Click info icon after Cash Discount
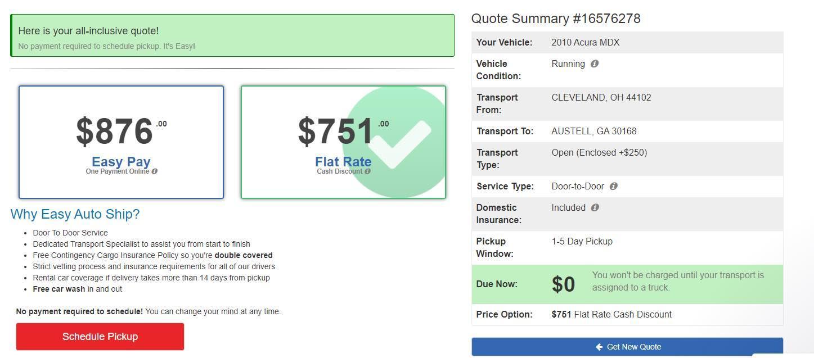This screenshot has height=358, width=814. (367, 171)
